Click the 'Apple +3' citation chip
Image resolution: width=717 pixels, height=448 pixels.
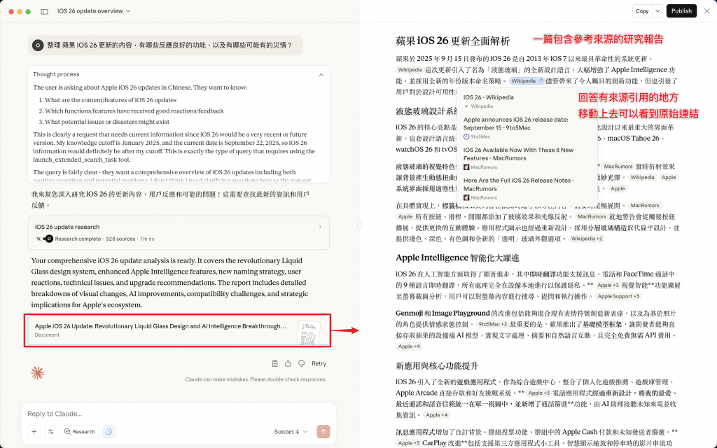point(608,286)
